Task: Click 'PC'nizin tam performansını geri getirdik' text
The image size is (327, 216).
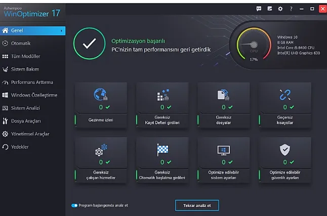Action: click(x=161, y=50)
